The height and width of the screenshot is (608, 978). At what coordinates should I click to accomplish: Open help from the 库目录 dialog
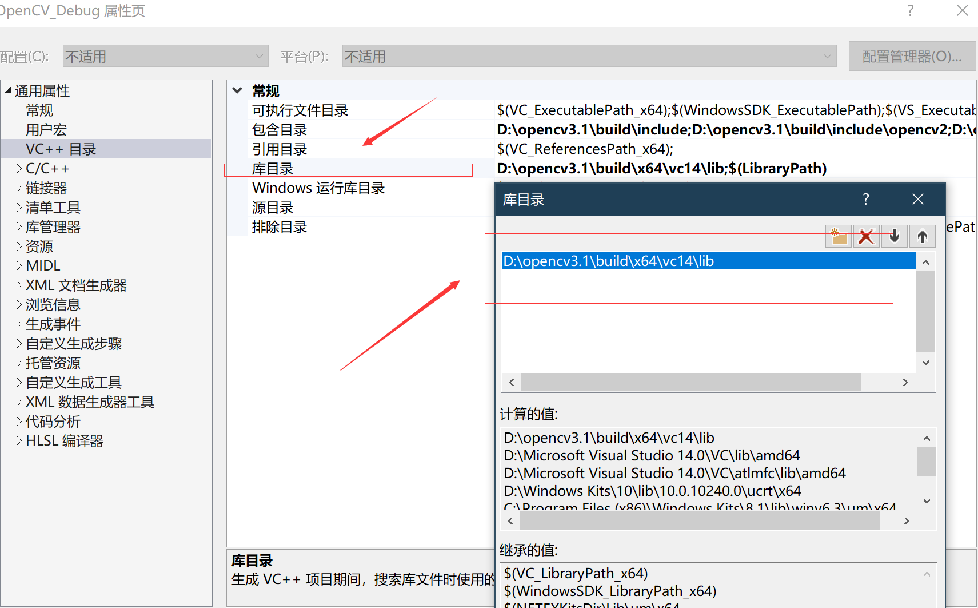865,199
